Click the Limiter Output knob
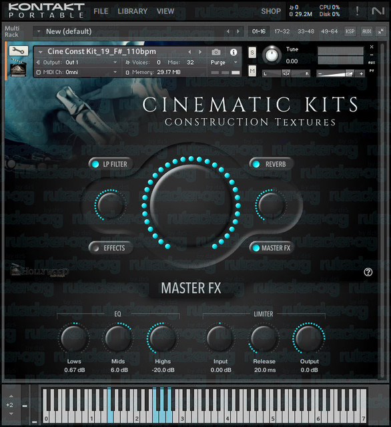Viewport: 391px width, 427px height. (308, 338)
